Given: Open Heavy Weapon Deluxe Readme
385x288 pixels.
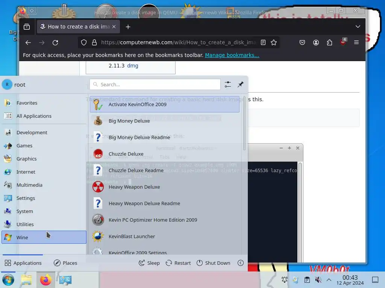Looking at the screenshot, I should point(165,203).
